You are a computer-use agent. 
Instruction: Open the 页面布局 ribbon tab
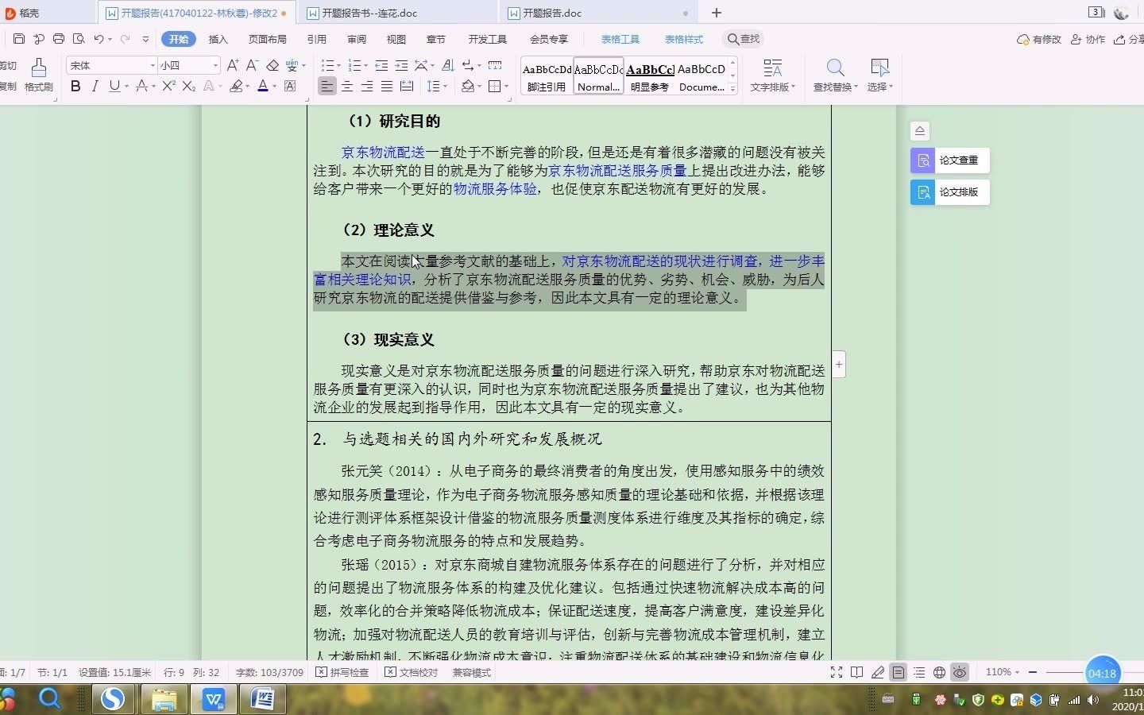[267, 39]
